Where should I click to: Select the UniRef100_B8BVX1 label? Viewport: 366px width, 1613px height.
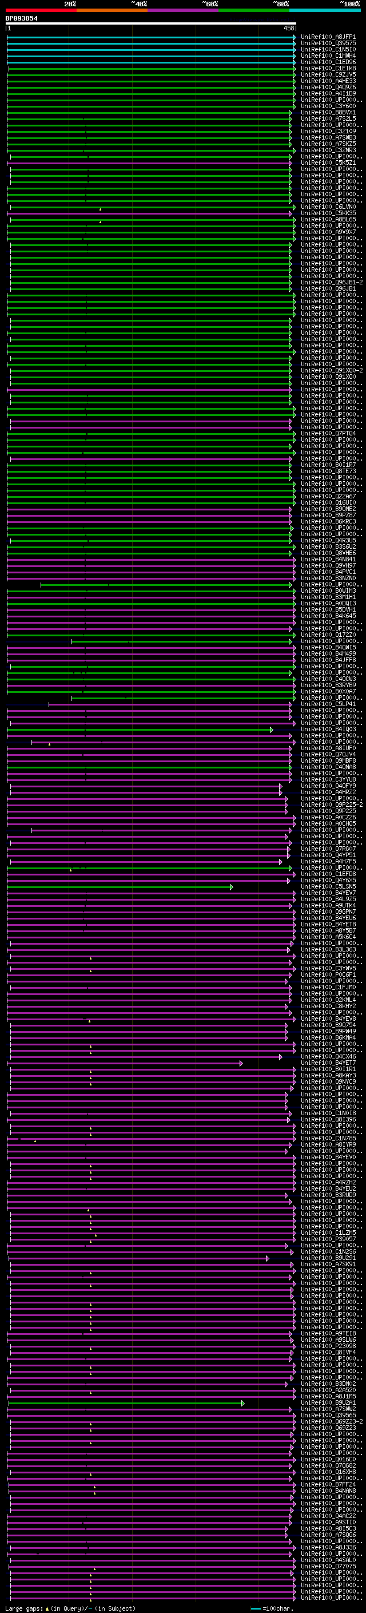pyautogui.click(x=328, y=112)
